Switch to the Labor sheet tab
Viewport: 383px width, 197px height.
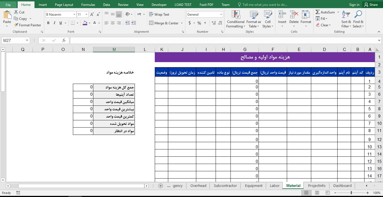(274, 186)
